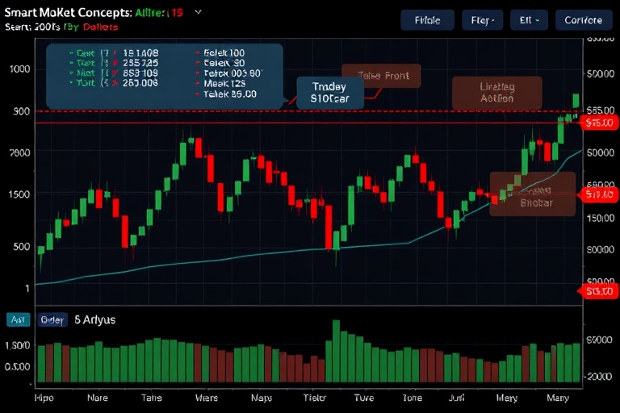The image size is (620, 413).
Task: Click the data legend panel with green and red values
Action: (x=164, y=76)
